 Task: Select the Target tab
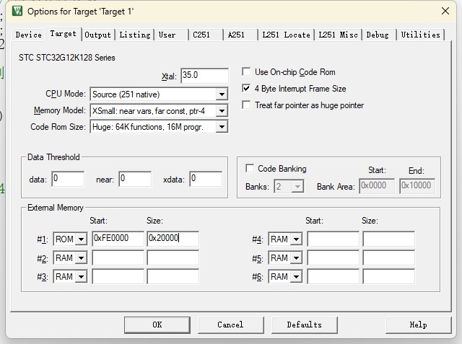point(63,34)
